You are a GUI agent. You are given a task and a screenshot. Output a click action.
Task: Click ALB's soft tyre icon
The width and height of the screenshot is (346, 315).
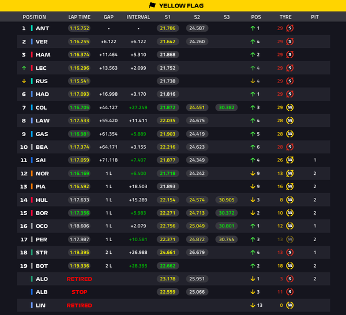289,292
